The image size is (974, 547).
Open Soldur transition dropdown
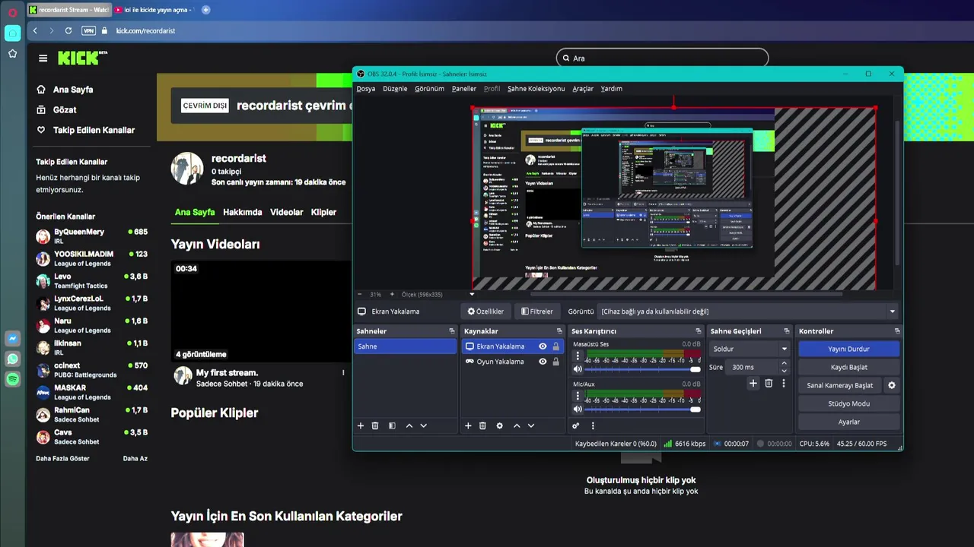pos(750,349)
